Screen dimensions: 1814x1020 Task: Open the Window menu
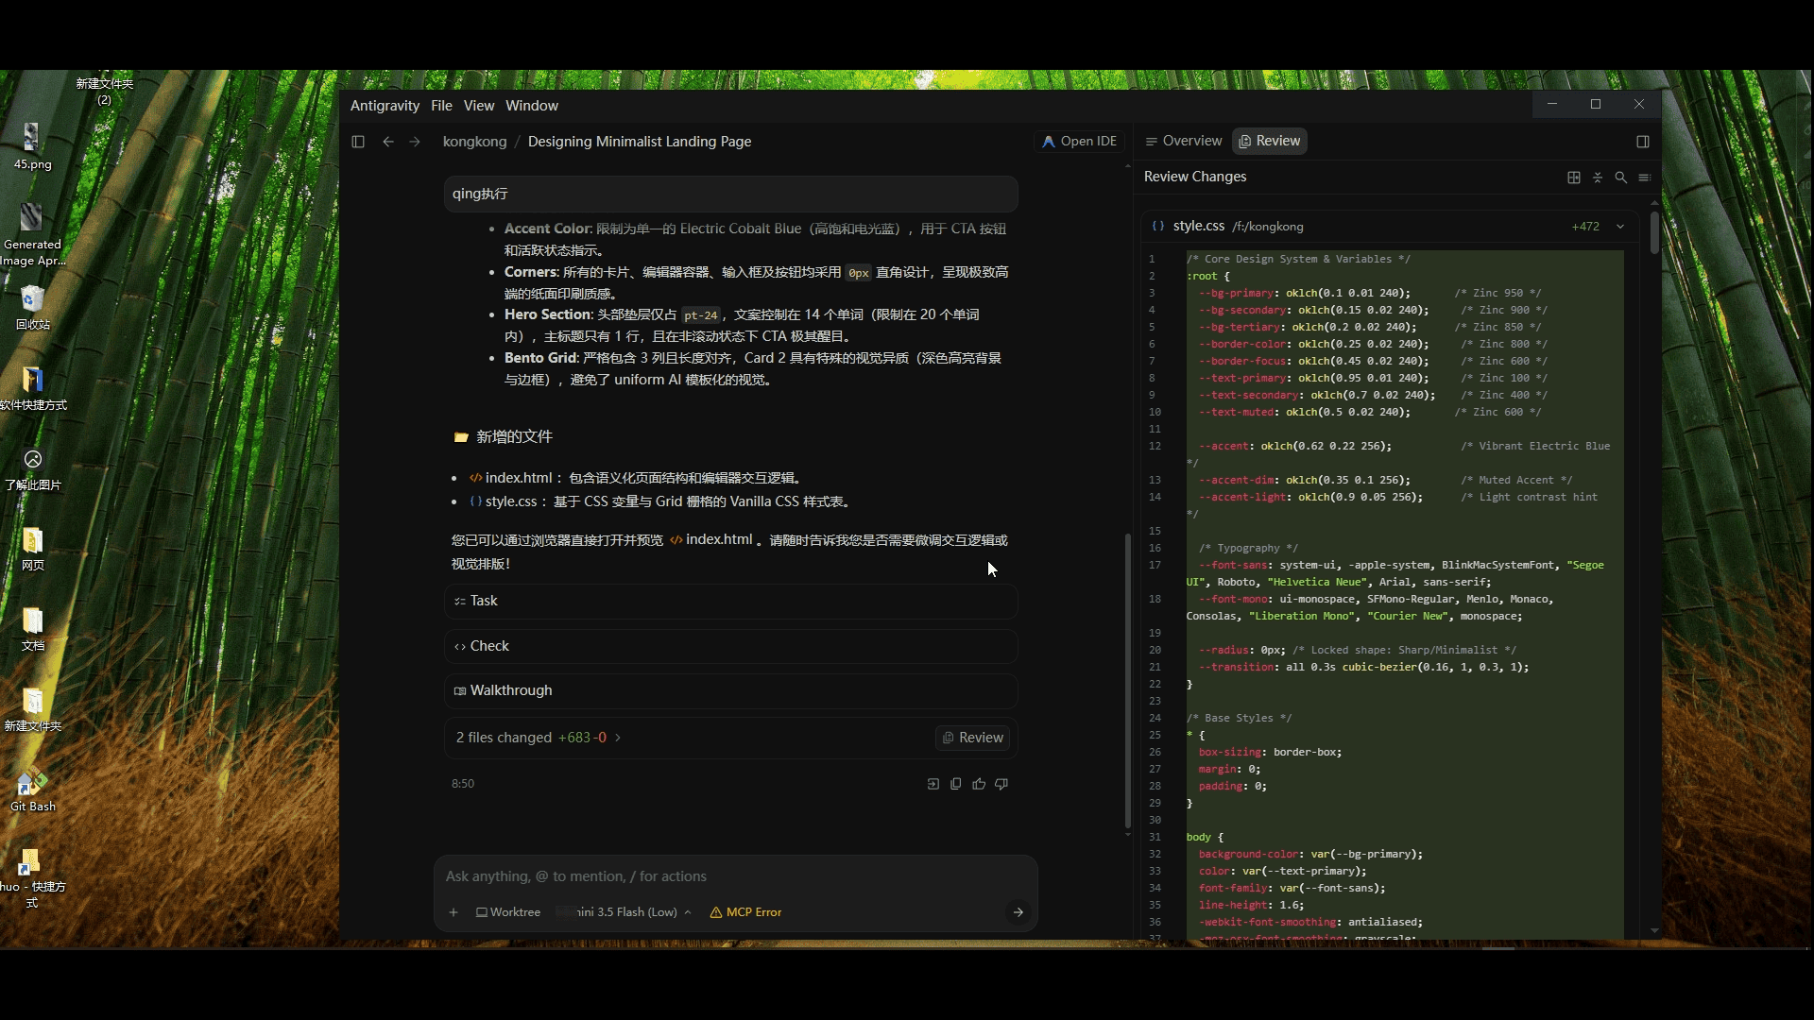[531, 106]
